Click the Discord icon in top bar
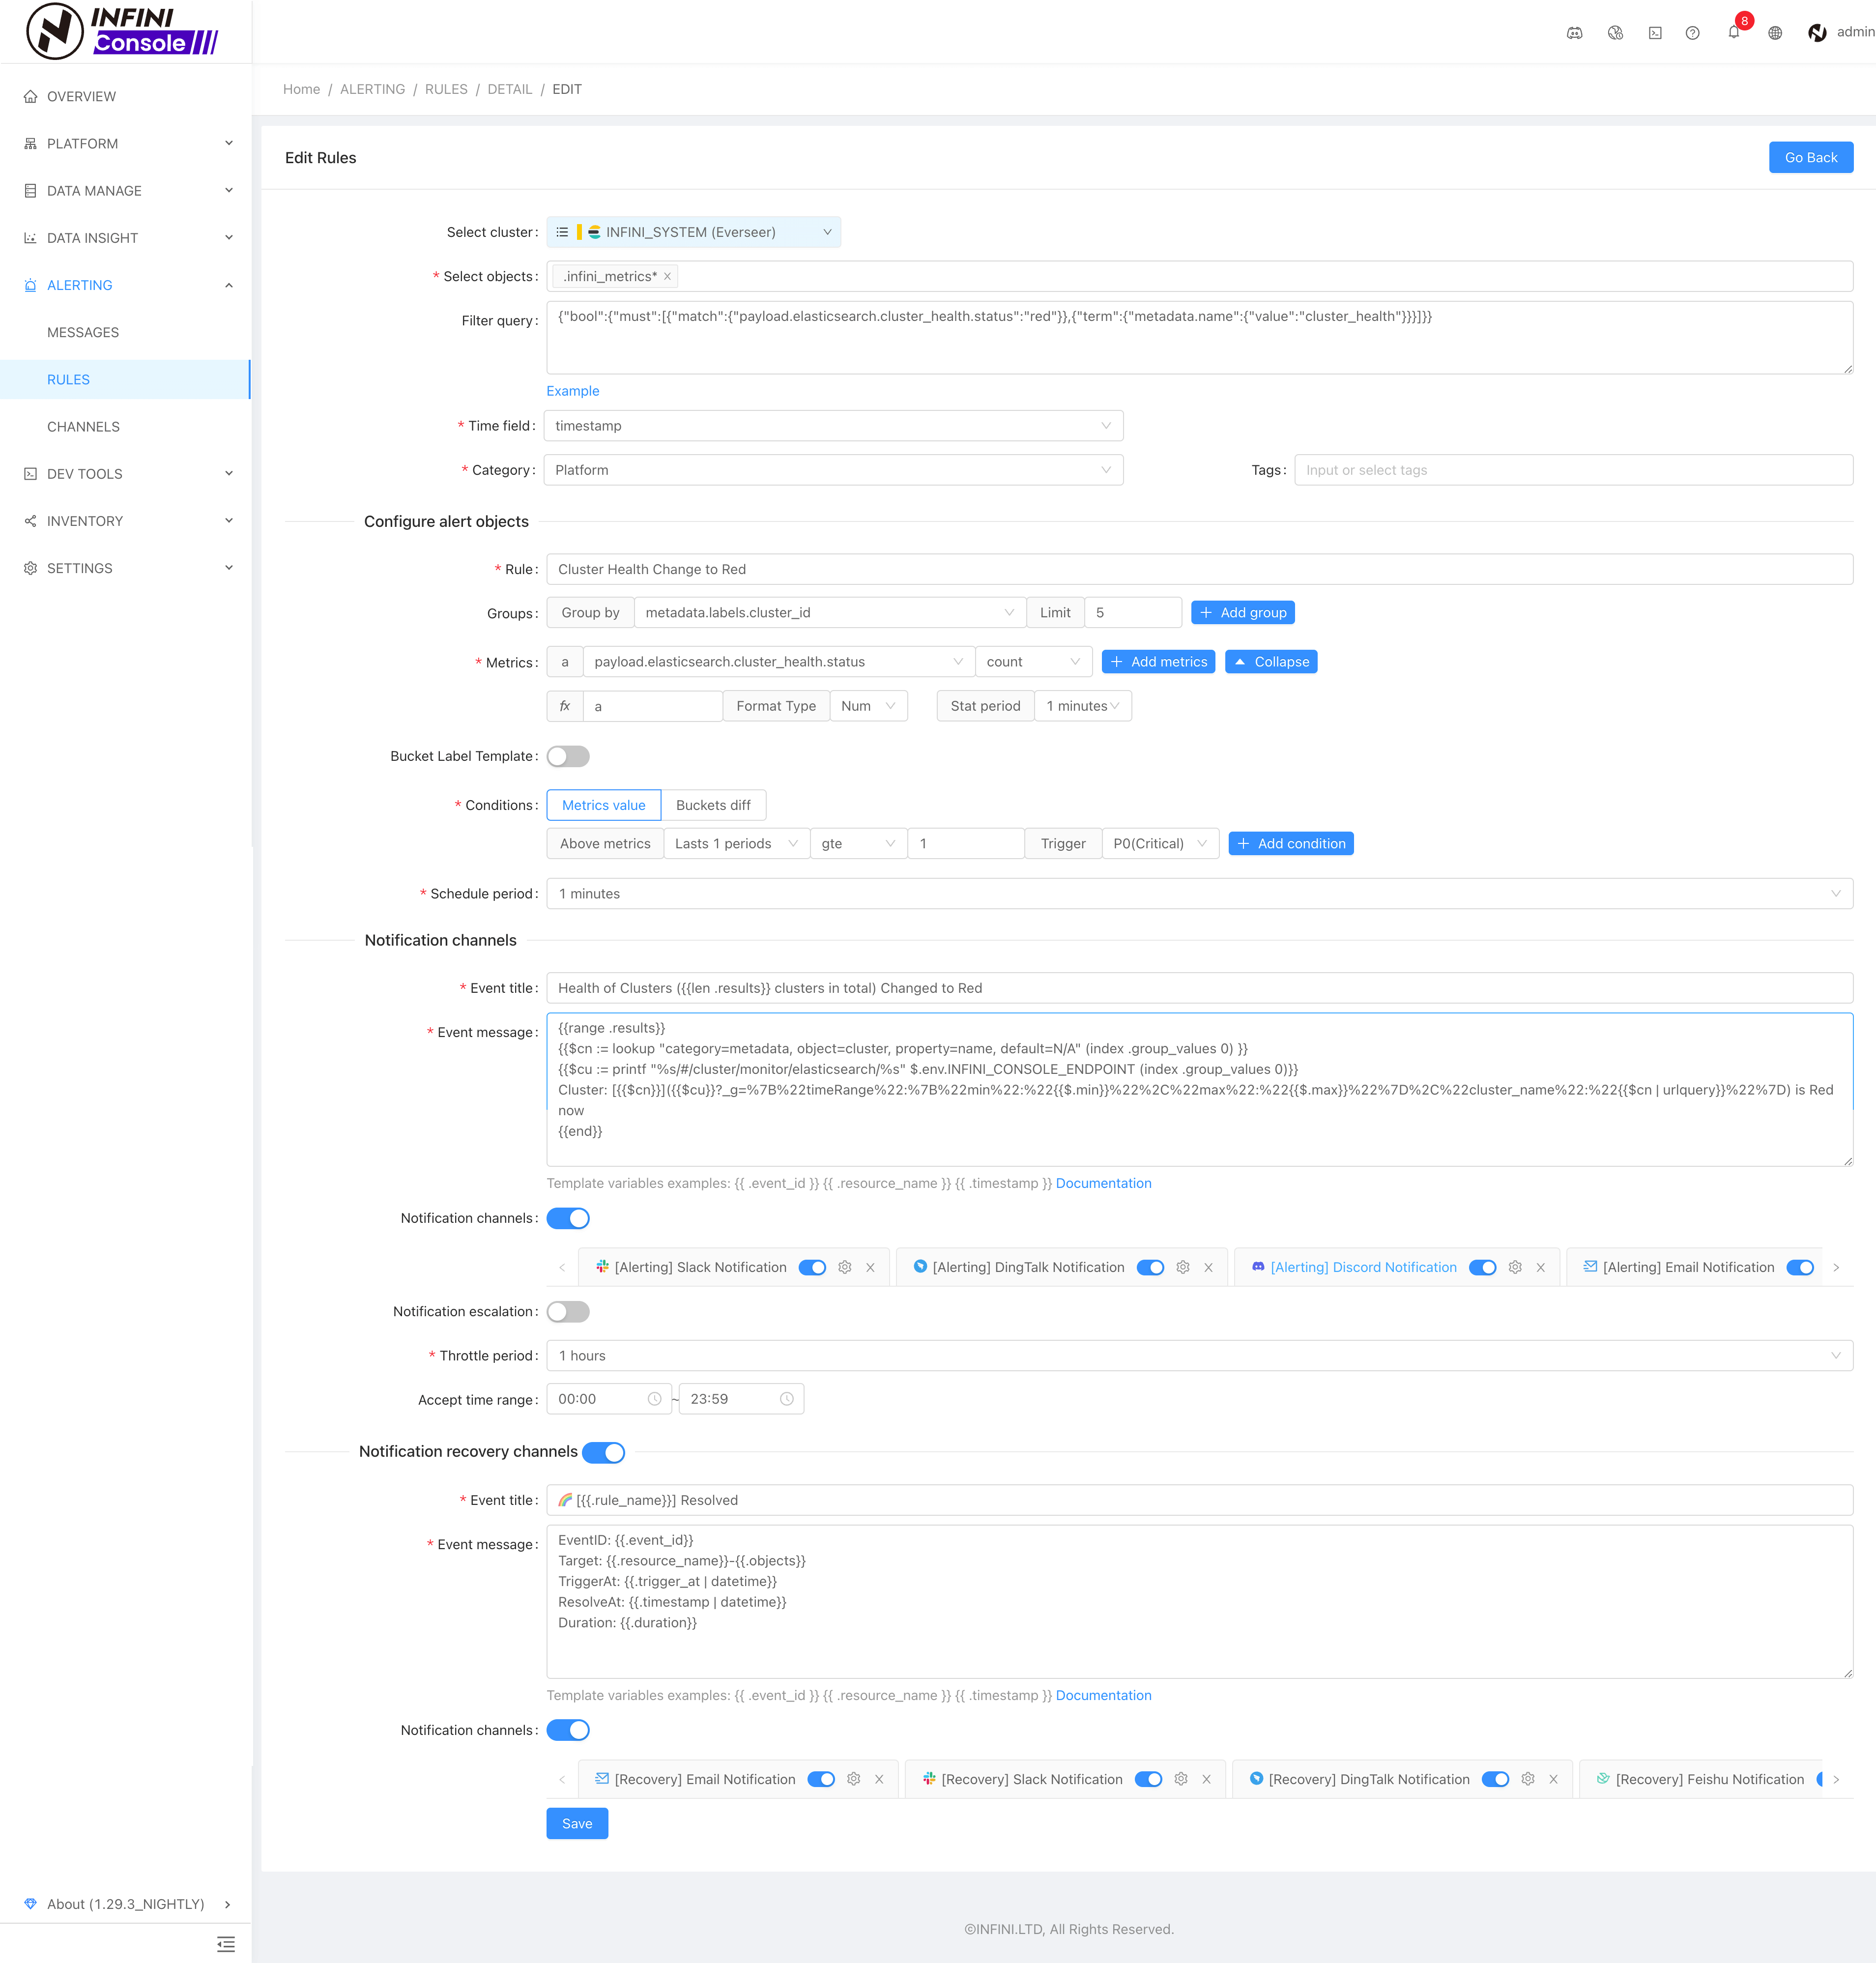The image size is (1876, 1963). coord(1574,33)
